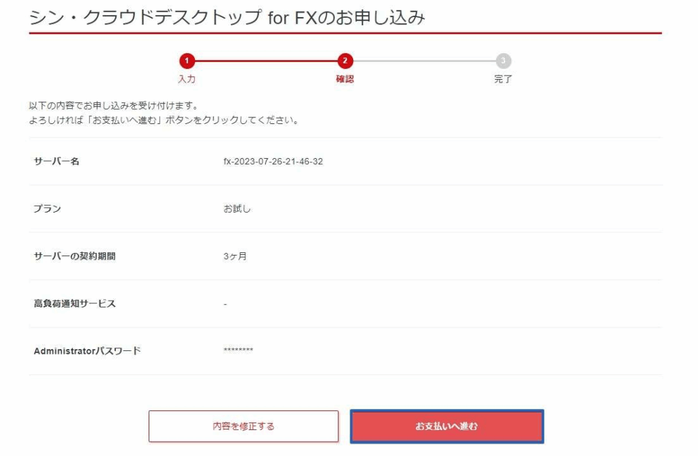Viewport: 698px width, 456px height.
Task: Select the 入力 step label
Action: coord(187,79)
